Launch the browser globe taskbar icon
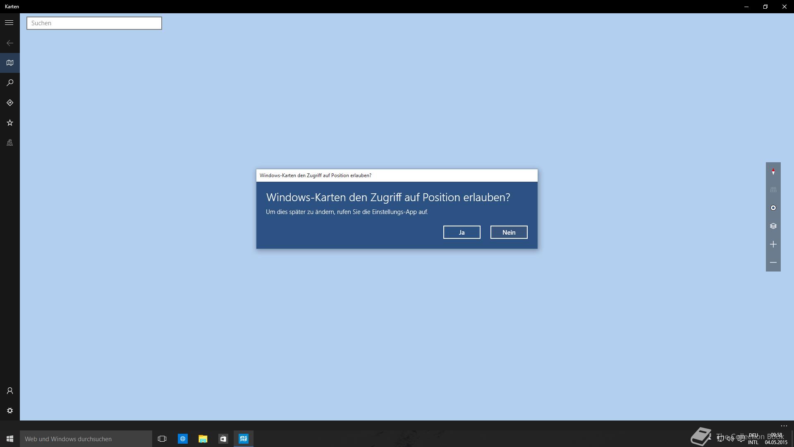The height and width of the screenshot is (447, 794). 182,439
